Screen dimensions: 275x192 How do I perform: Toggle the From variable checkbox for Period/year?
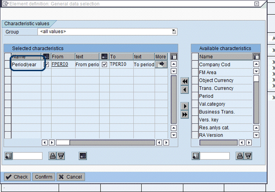[46, 65]
